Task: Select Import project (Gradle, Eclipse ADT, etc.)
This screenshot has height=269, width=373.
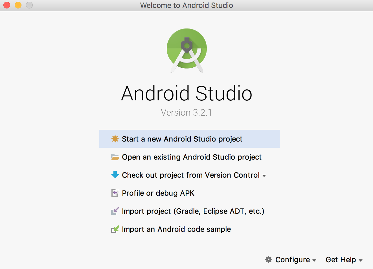Action: coord(193,211)
